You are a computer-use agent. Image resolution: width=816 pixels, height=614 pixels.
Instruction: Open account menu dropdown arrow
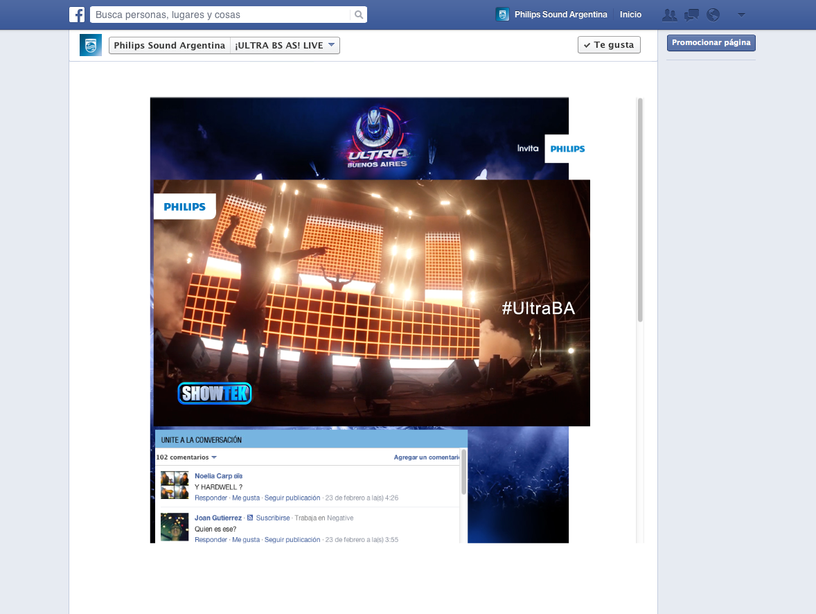[x=742, y=15]
